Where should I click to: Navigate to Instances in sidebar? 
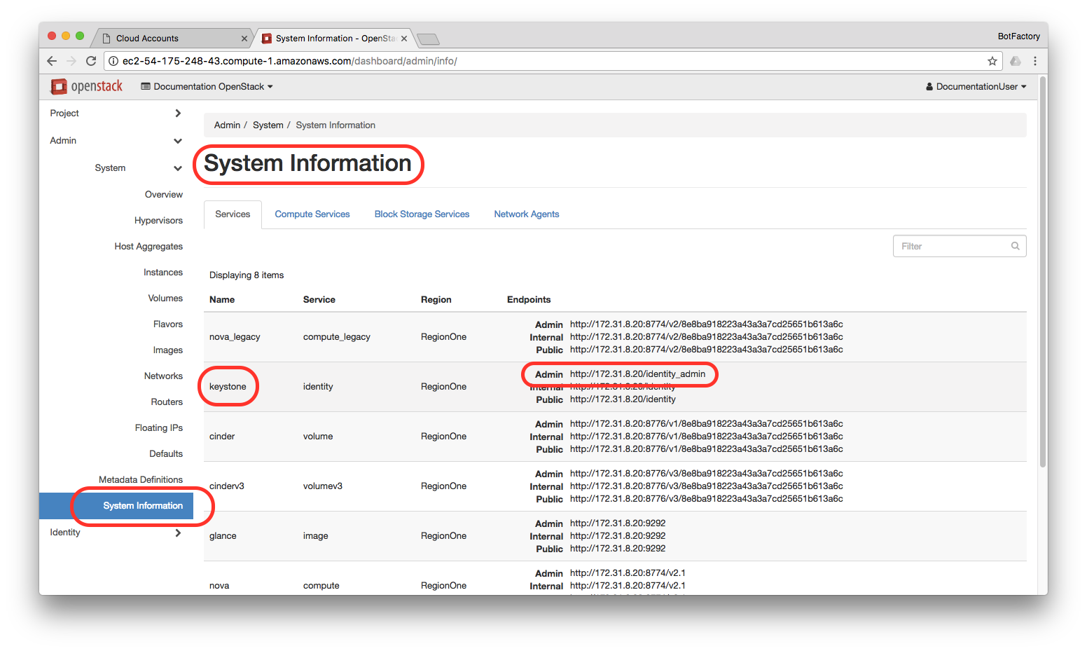coord(163,273)
